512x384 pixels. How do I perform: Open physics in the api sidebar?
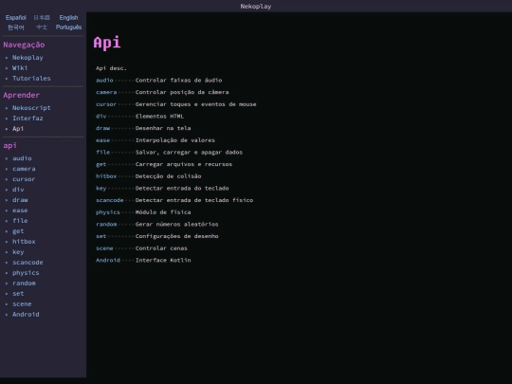[x=26, y=273]
